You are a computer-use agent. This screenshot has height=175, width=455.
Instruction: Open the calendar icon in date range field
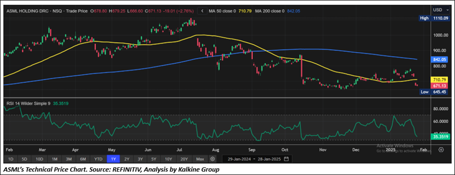286,159
